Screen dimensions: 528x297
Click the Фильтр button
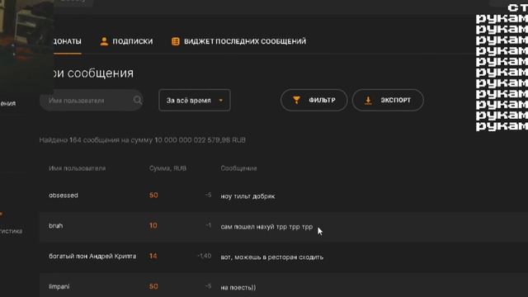(x=313, y=100)
